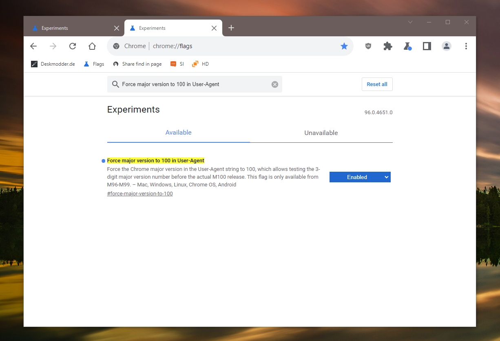The image size is (500, 341).
Task: Click the Reset all button
Action: (377, 84)
